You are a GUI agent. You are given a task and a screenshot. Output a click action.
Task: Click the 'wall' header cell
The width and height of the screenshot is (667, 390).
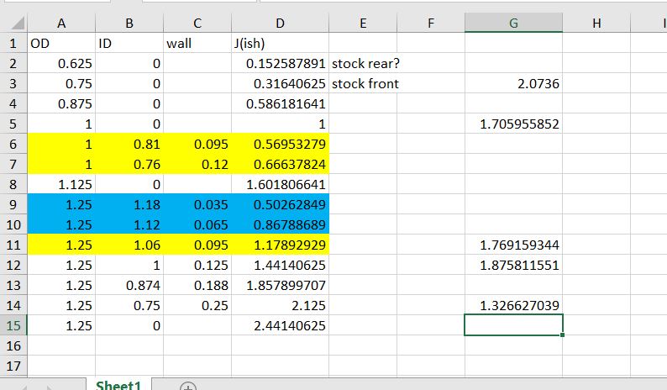click(197, 43)
